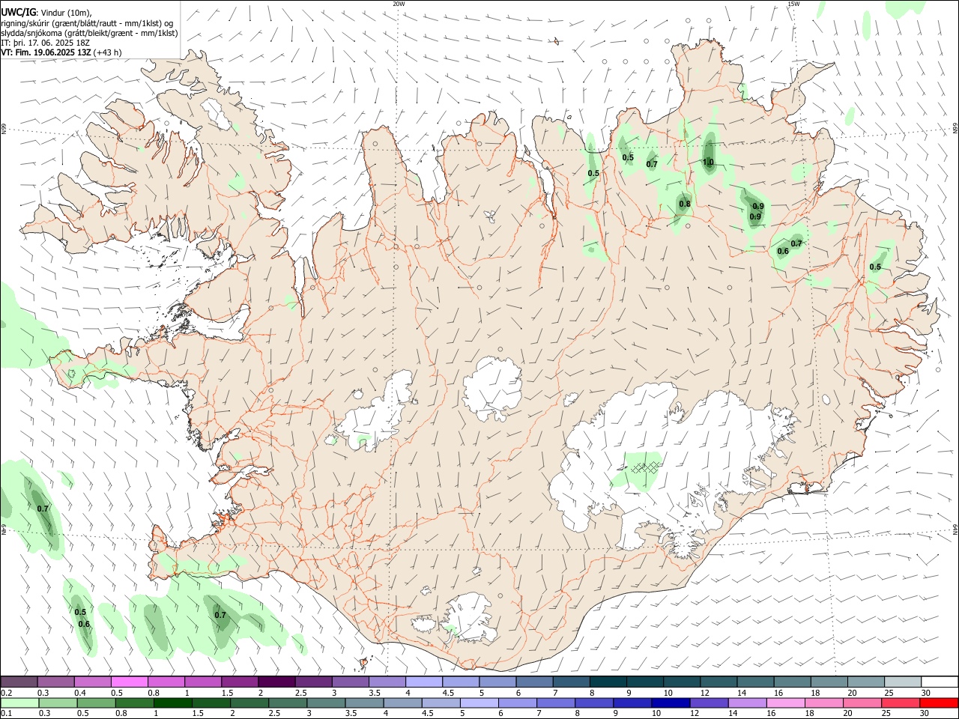This screenshot has height=719, width=959.
Task: Select the 'IT: þri. 17. 06. 2025 18Z' text
Action: [46, 43]
